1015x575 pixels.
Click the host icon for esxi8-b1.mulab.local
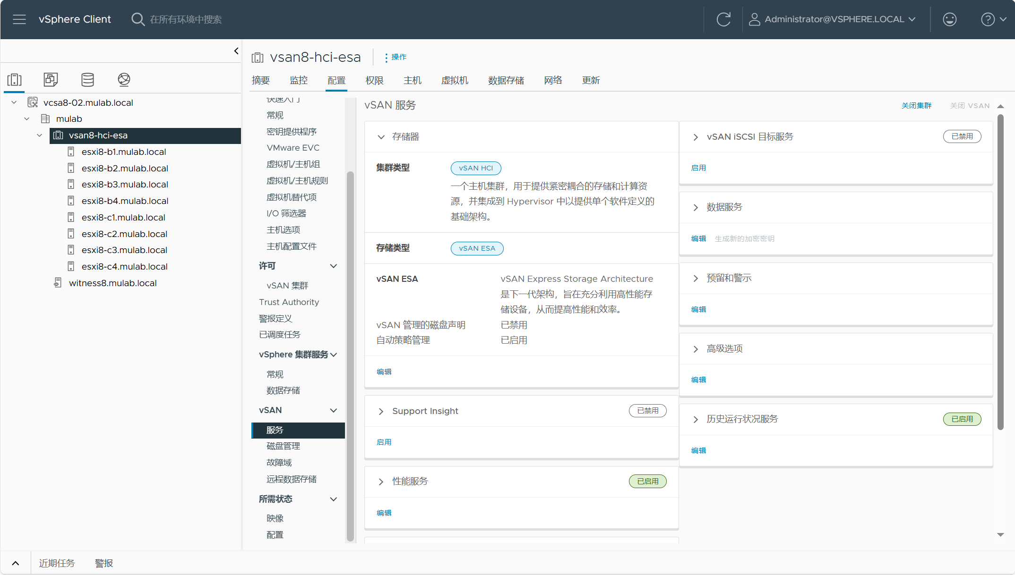71,152
